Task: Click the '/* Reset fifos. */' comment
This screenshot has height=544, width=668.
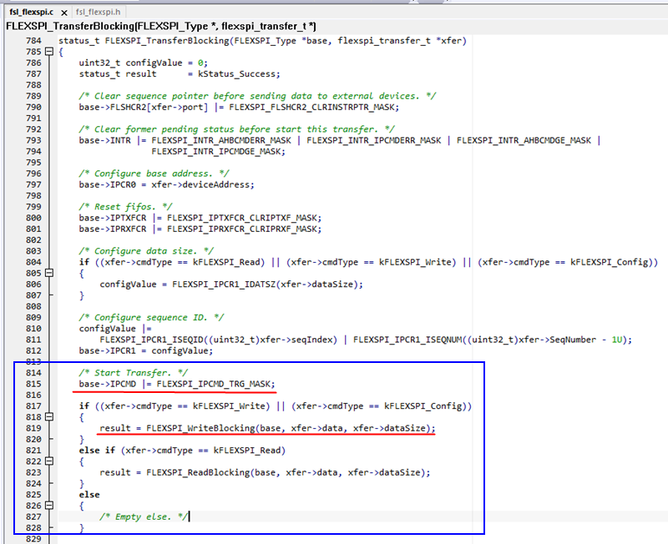Action: (x=125, y=207)
